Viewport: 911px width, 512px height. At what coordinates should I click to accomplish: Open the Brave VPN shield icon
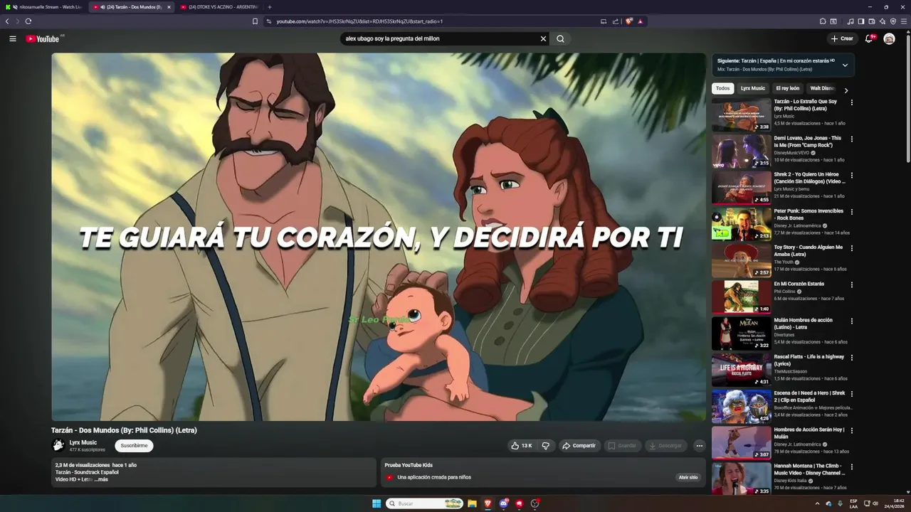(x=893, y=21)
